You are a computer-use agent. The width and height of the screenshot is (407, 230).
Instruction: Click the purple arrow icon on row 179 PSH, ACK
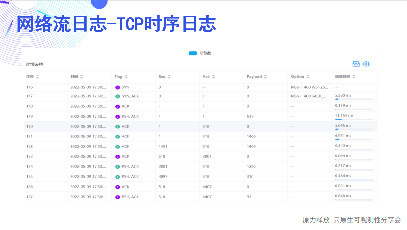click(117, 117)
